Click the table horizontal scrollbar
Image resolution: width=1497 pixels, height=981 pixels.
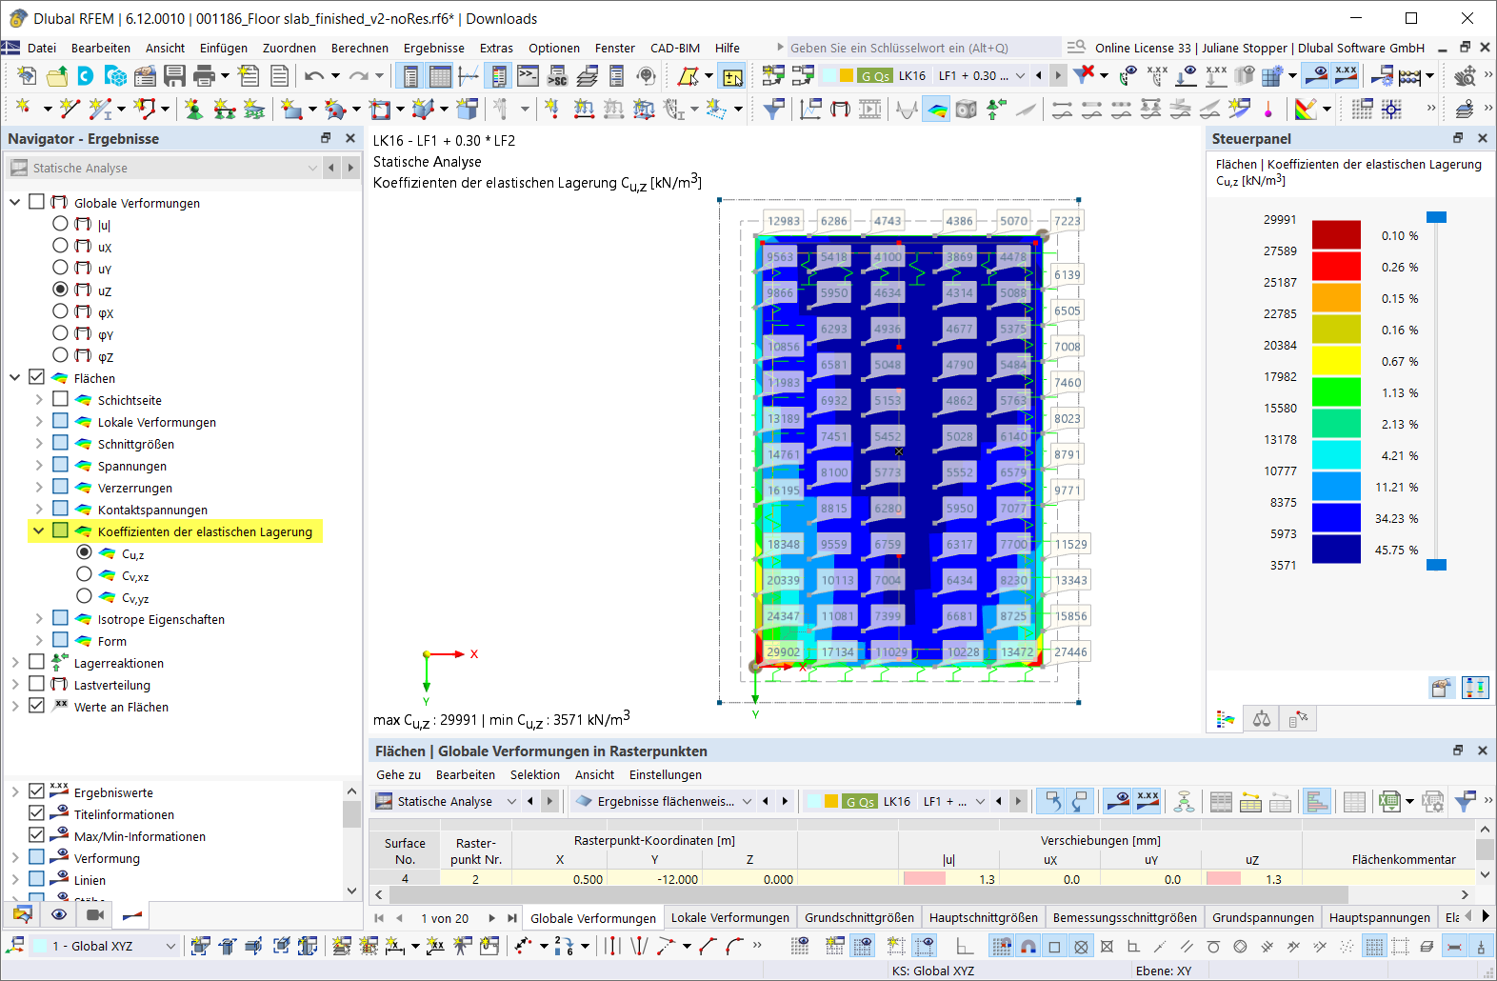click(x=869, y=894)
